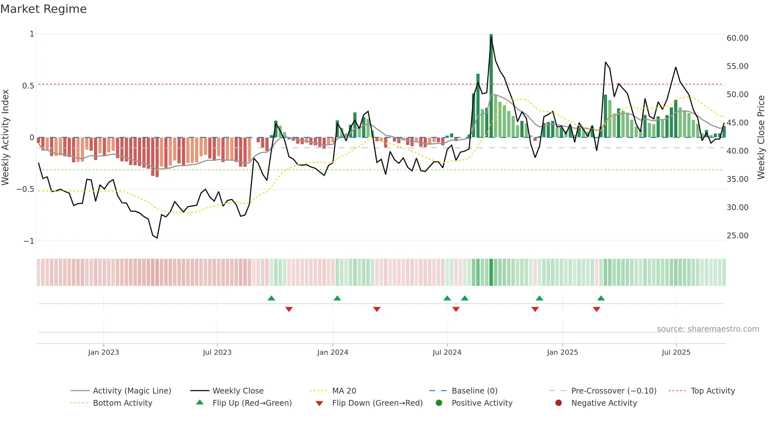The height and width of the screenshot is (433, 770).
Task: Click the Positive Activity green circle legend icon
Action: [x=439, y=403]
